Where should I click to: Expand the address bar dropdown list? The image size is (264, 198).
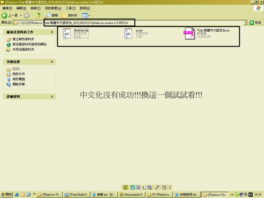click(x=246, y=22)
